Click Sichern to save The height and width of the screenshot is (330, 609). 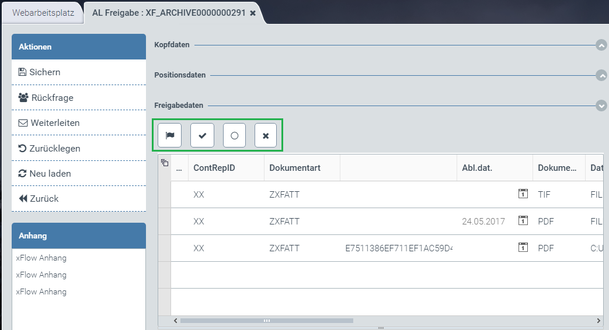(45, 72)
